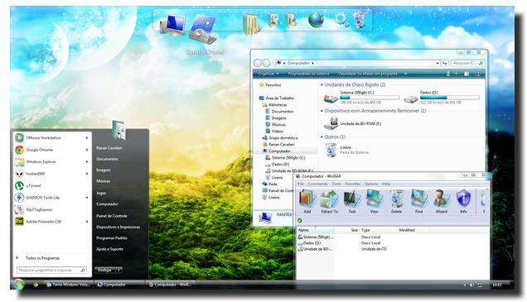
Task: Click volume icon in system tray
Action: (x=471, y=285)
